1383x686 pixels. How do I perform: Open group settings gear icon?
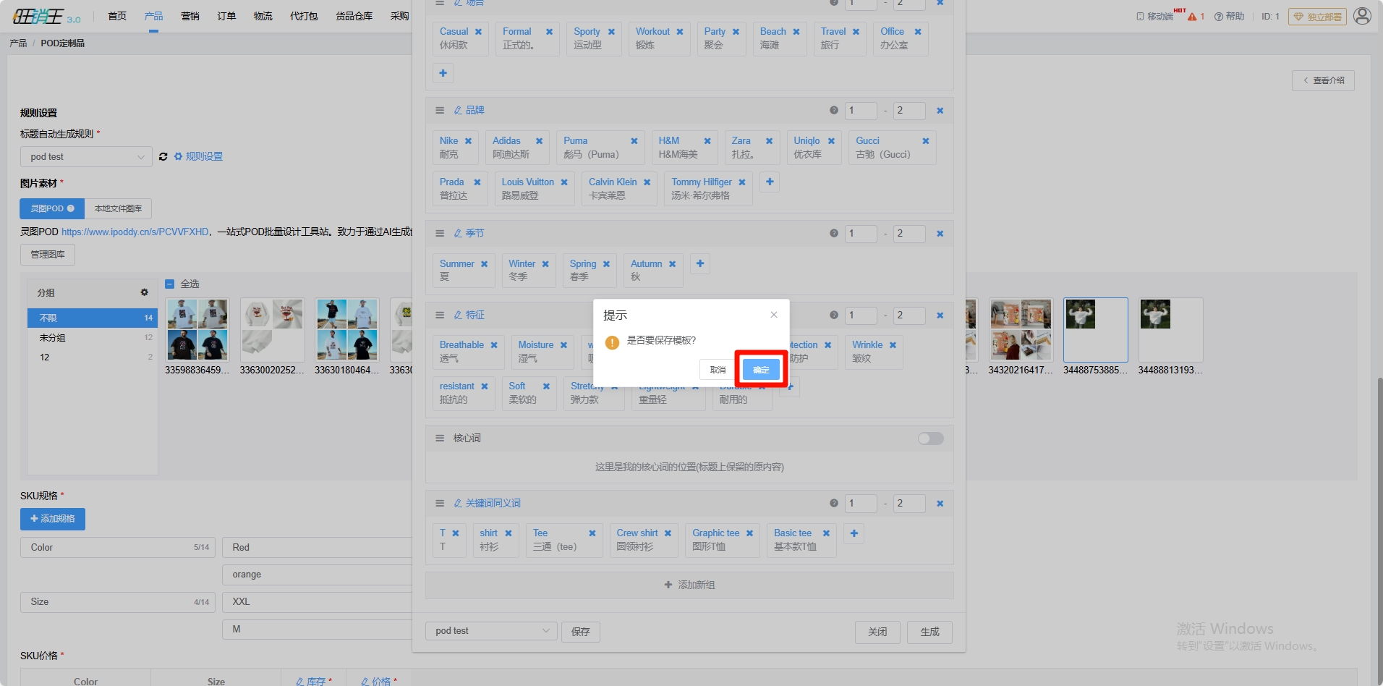144,292
